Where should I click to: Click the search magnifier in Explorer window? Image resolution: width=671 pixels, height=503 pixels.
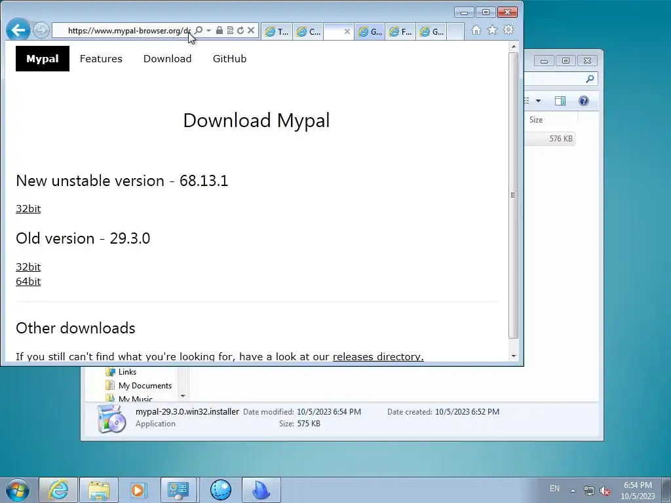click(x=590, y=79)
